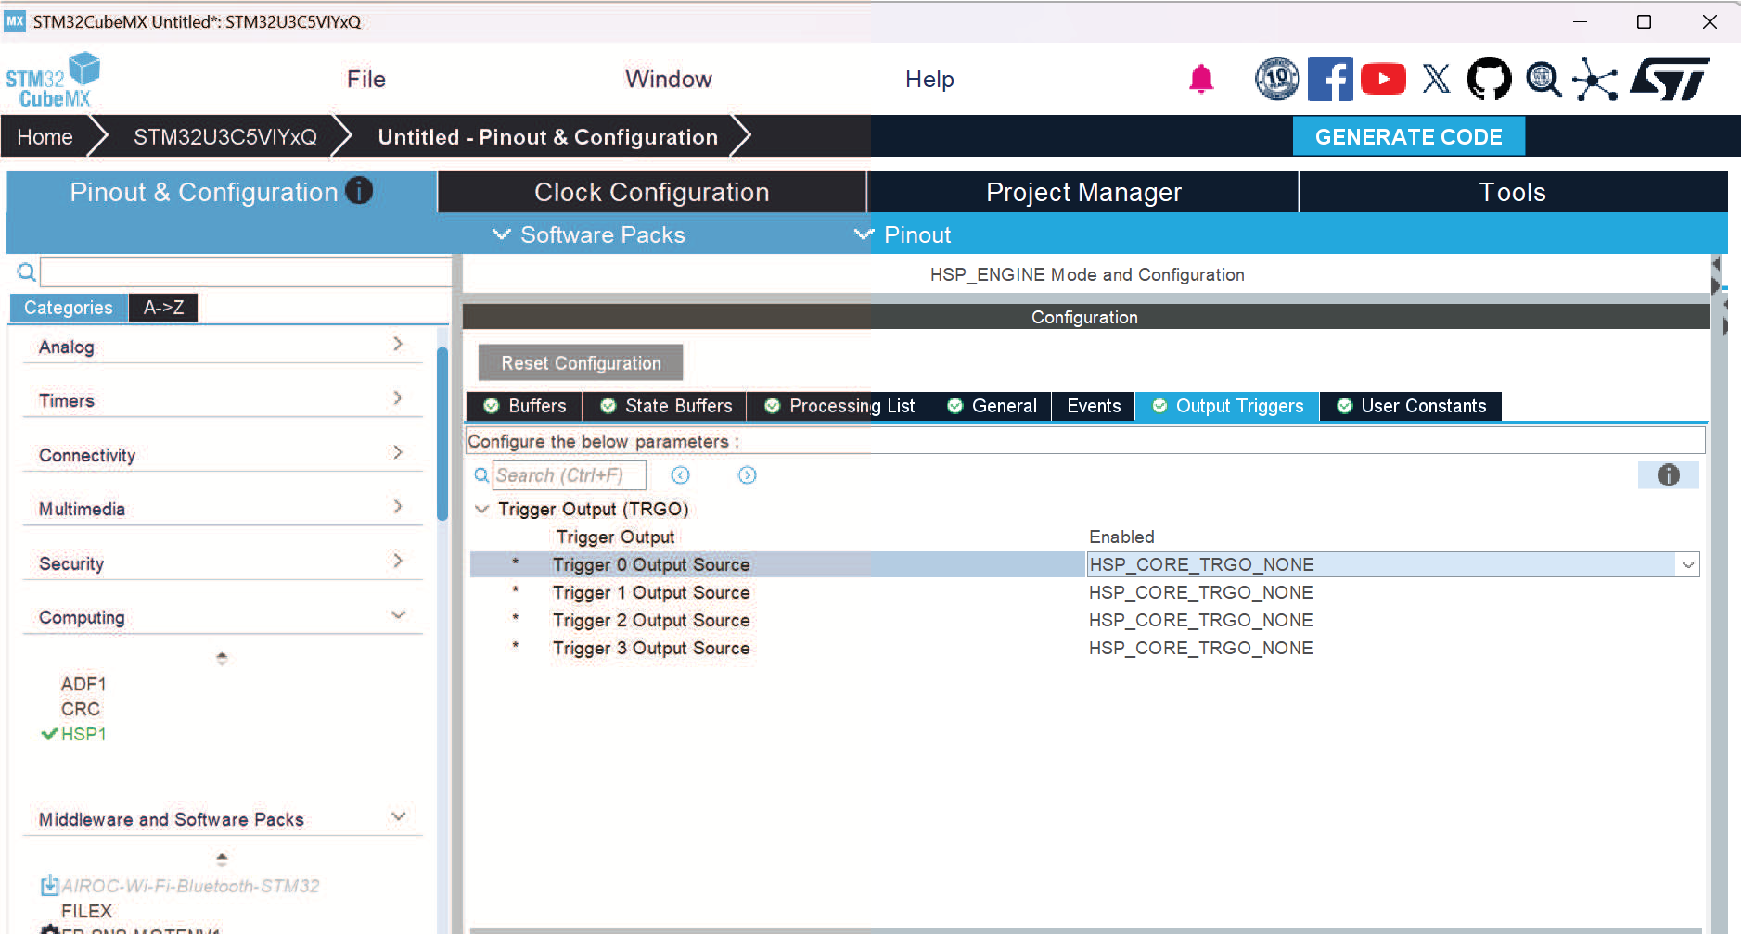Focus the Categories search field
The height and width of the screenshot is (935, 1742).
tap(246, 272)
